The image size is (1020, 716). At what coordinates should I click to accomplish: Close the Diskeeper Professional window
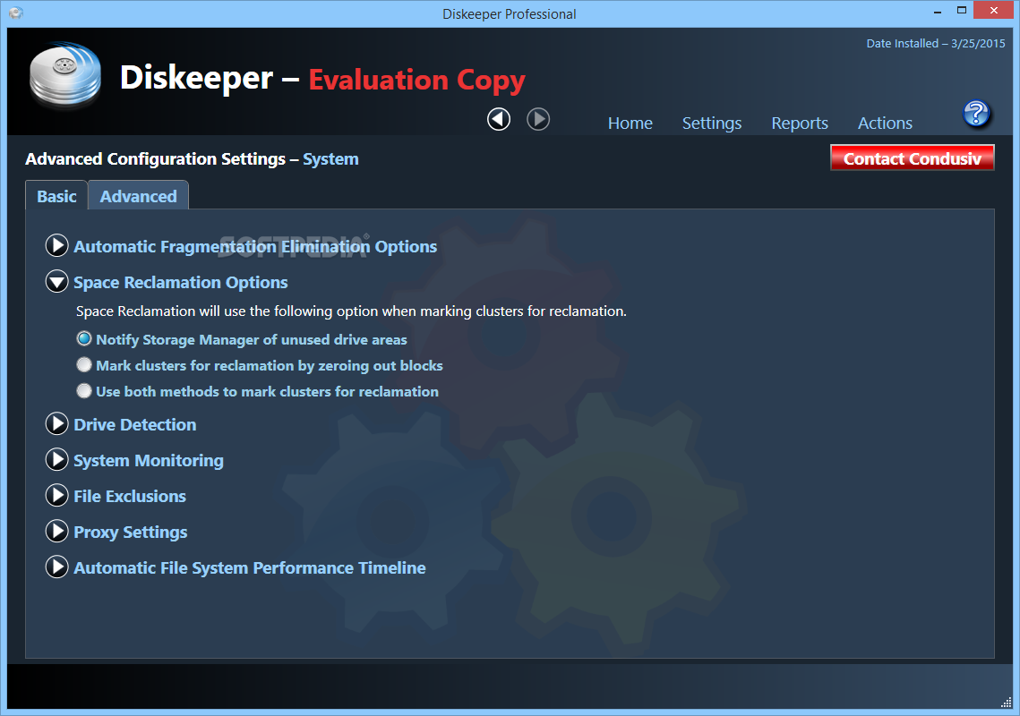click(993, 11)
